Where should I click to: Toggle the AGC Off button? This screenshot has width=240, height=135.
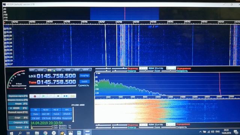[x=46, y=114]
